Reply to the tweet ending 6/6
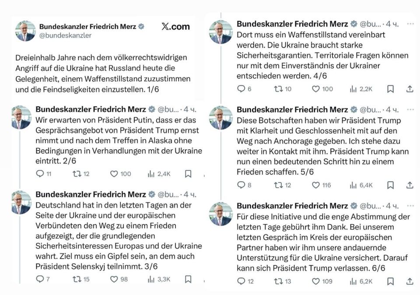Viewport: 420px width, 295px height. 241,281
